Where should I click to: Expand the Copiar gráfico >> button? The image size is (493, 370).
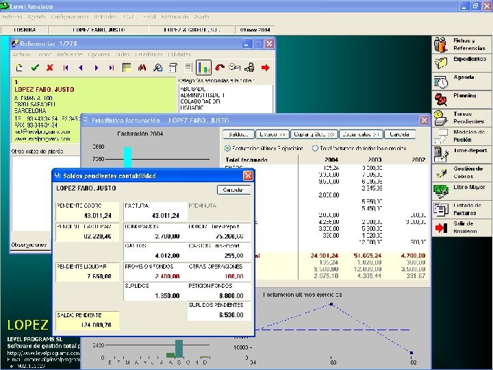pyautogui.click(x=314, y=134)
